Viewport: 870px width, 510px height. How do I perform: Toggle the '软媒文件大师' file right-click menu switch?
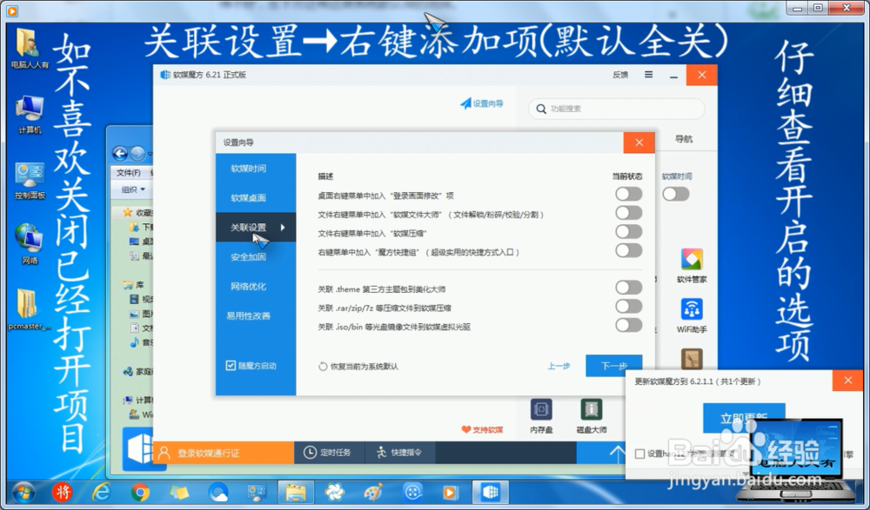(x=629, y=213)
